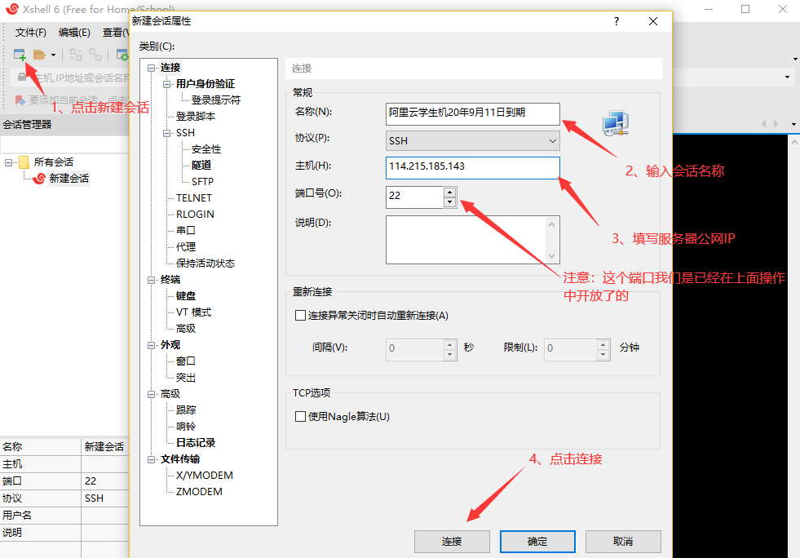Click the 取消 button
800x558 pixels.
[x=622, y=541]
